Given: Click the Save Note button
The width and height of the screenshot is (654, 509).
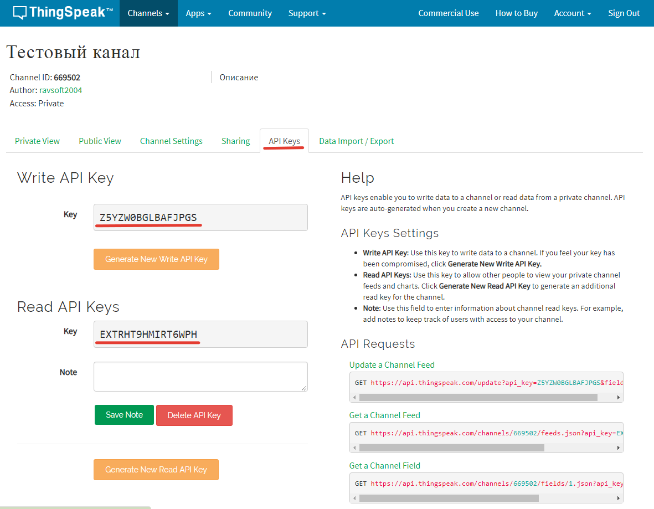Looking at the screenshot, I should pyautogui.click(x=124, y=415).
